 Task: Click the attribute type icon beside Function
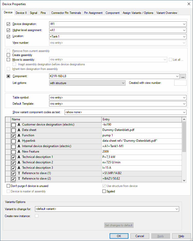coord(19,135)
